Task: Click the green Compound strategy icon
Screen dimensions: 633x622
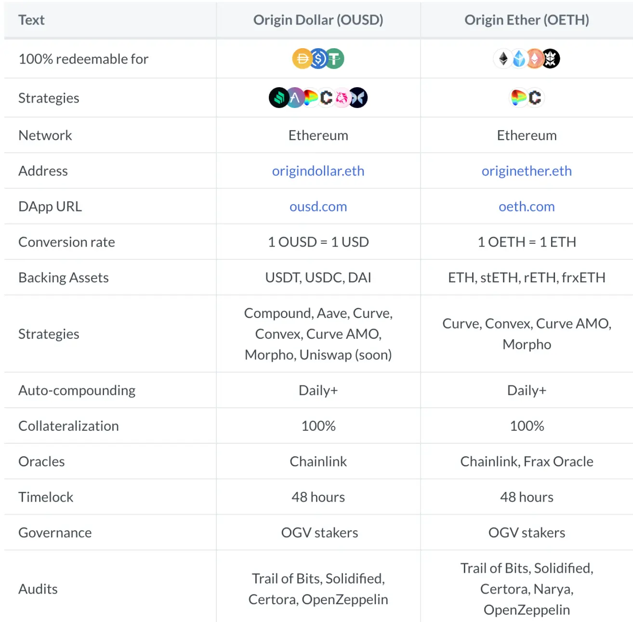Action: click(278, 98)
